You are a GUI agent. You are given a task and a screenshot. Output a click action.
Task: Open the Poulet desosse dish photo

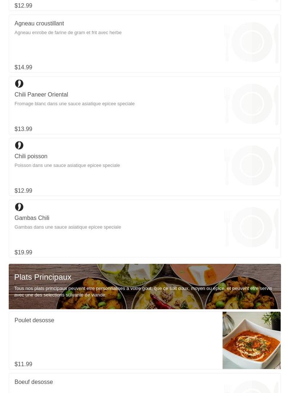251,340
